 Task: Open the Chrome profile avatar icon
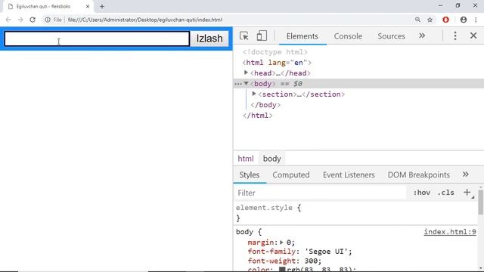[x=463, y=20]
